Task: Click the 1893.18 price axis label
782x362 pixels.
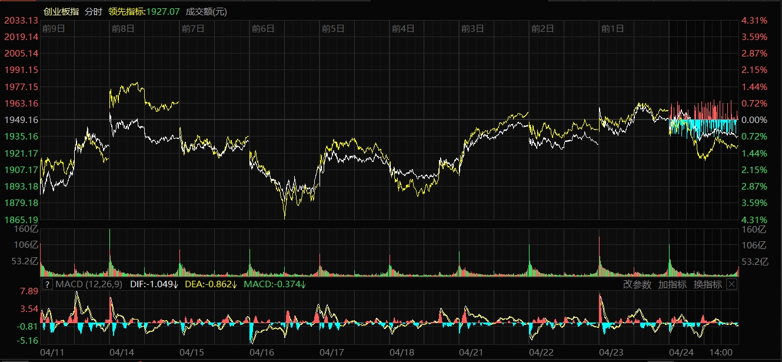Action: coord(21,186)
